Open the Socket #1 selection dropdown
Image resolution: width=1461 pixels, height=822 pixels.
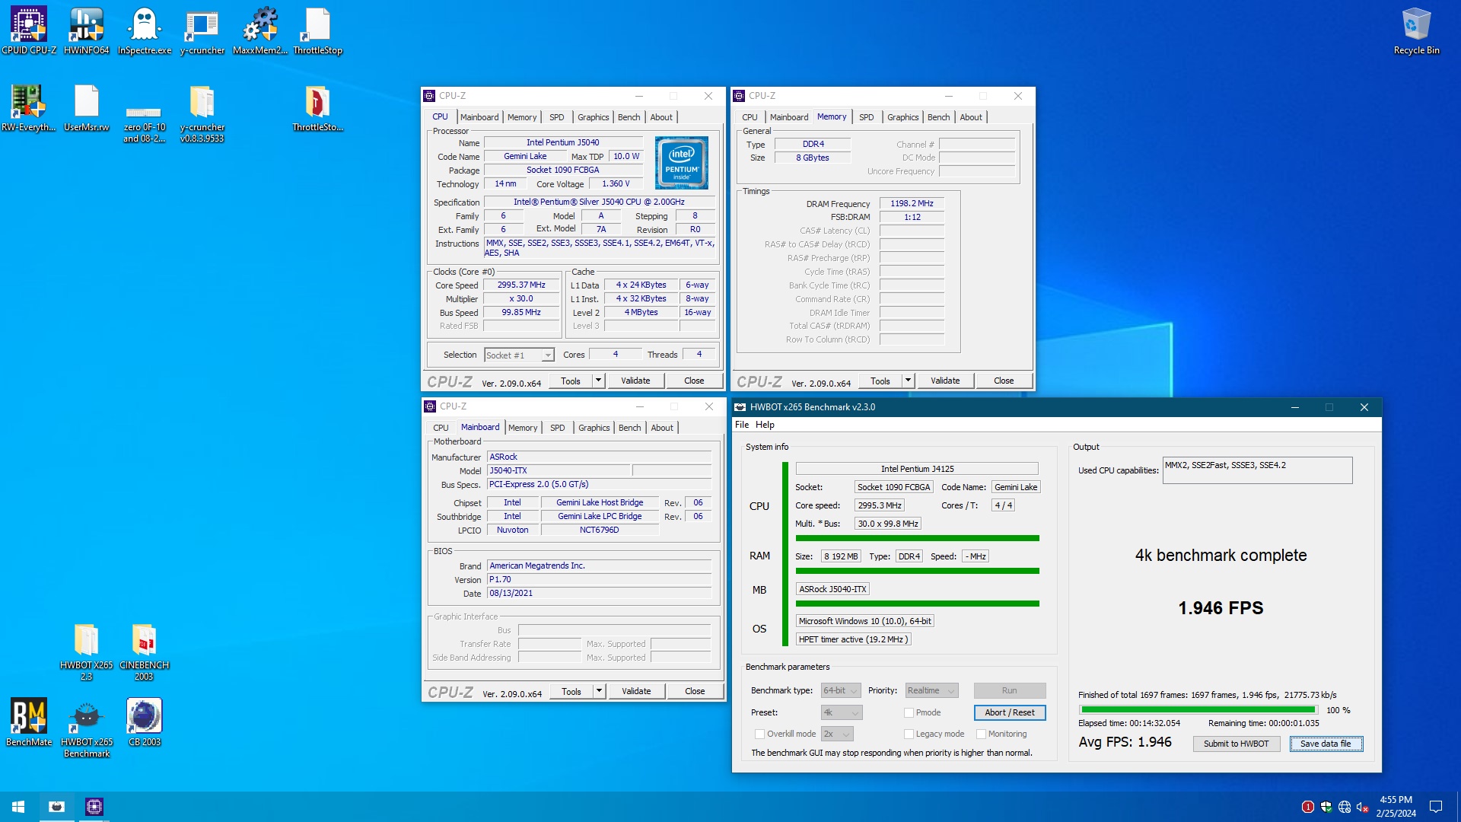coord(519,355)
